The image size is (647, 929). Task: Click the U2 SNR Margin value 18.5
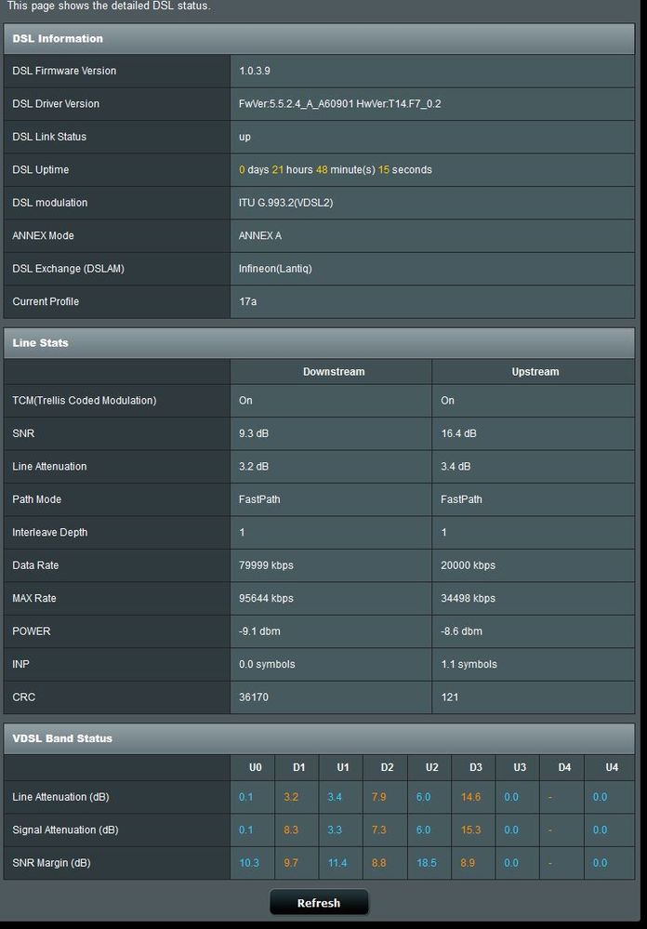pos(427,863)
